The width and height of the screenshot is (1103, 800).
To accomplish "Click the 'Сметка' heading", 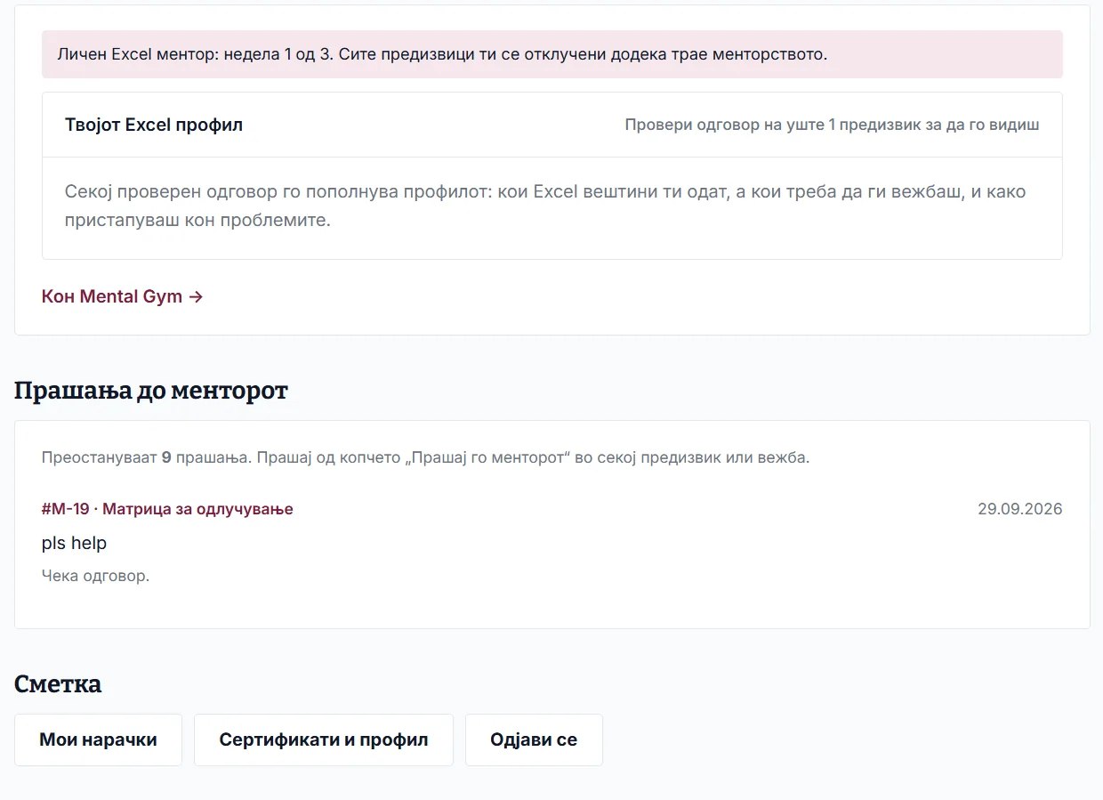I will click(58, 684).
